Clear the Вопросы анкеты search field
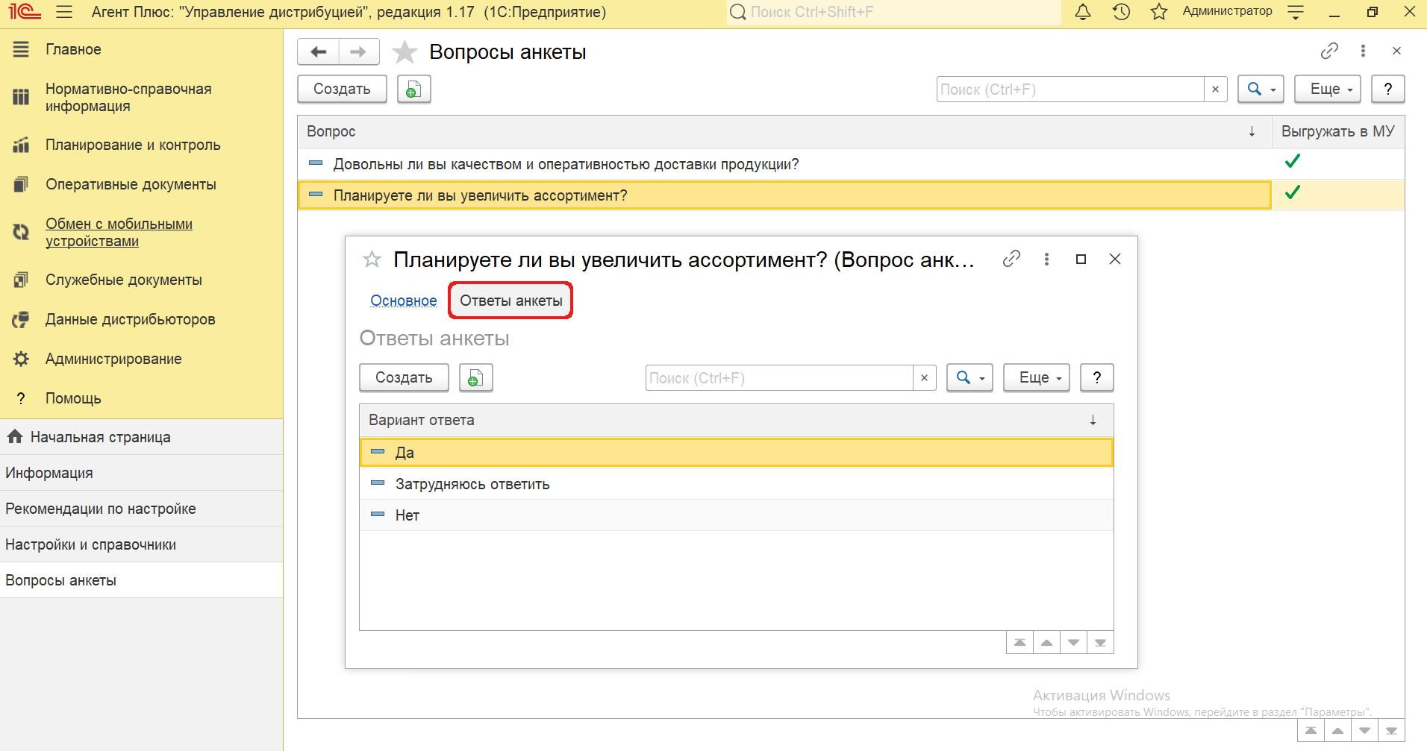 (1215, 89)
